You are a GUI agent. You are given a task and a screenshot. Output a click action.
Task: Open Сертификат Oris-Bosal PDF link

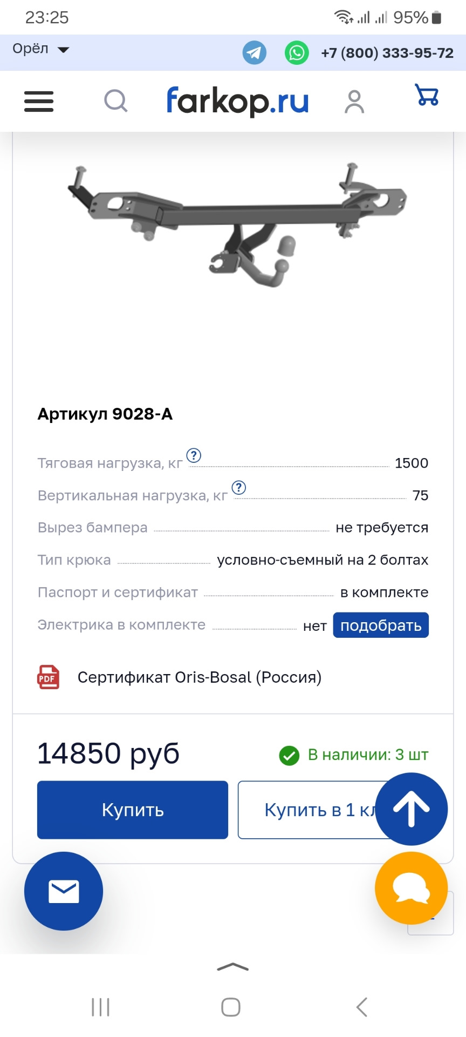(x=199, y=677)
